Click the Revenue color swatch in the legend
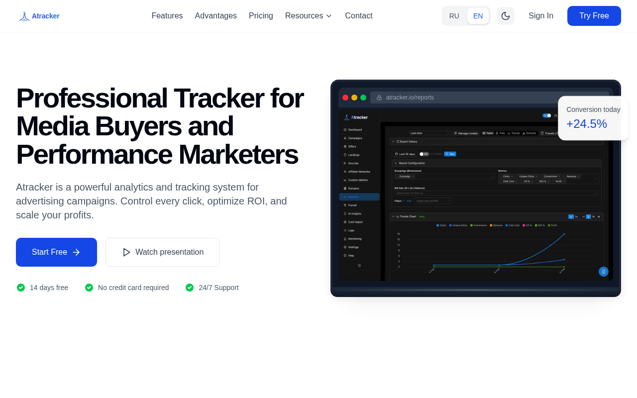 (x=491, y=225)
